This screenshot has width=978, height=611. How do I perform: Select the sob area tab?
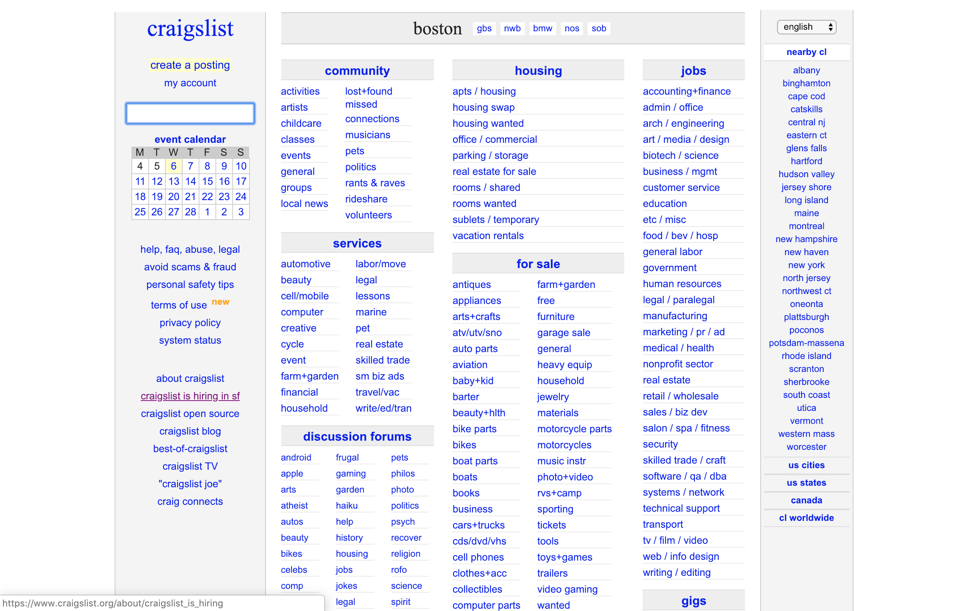(x=599, y=28)
